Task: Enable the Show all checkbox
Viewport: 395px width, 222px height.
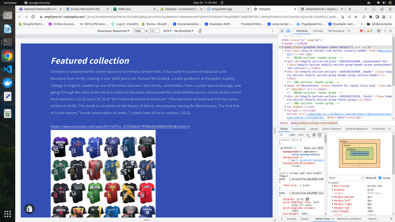Action: (x=363, y=178)
